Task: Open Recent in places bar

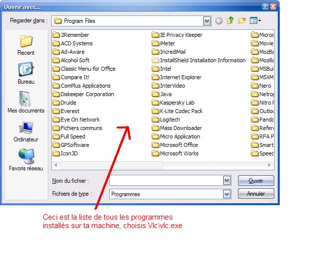Action: (x=26, y=45)
